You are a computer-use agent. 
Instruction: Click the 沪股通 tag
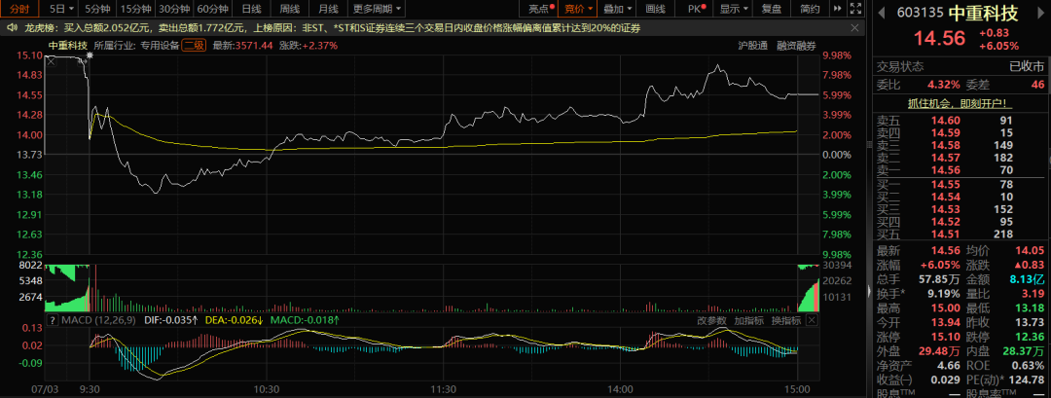753,46
